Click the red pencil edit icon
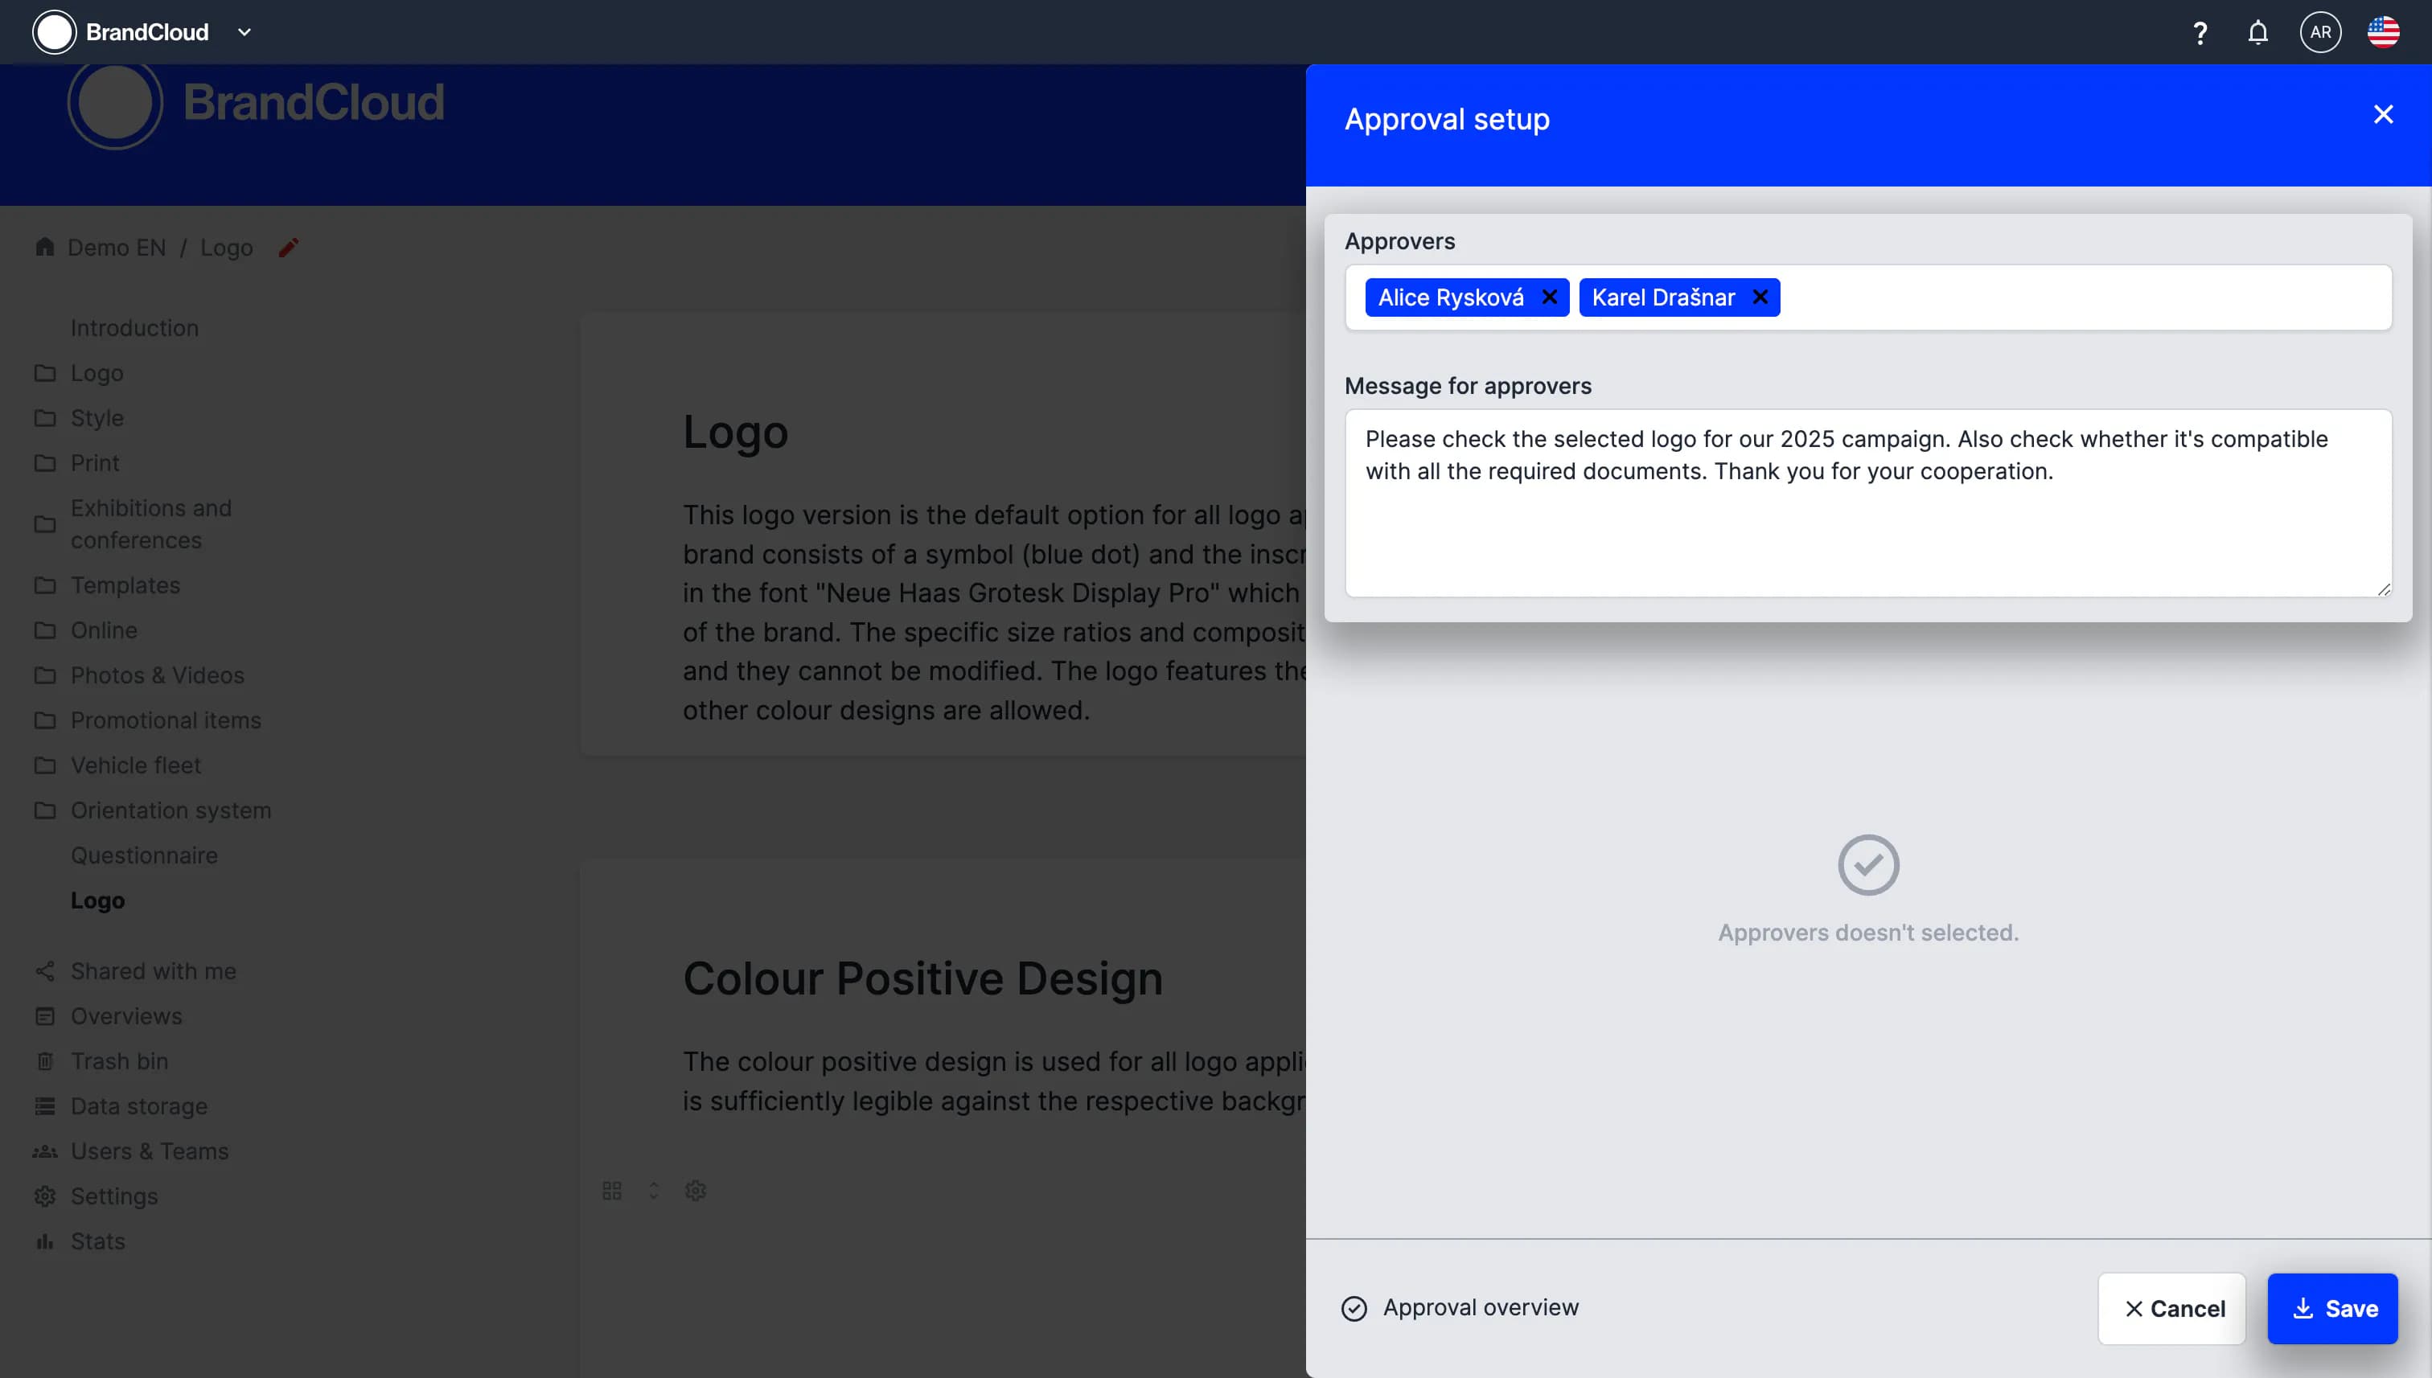2432x1378 pixels. click(289, 248)
